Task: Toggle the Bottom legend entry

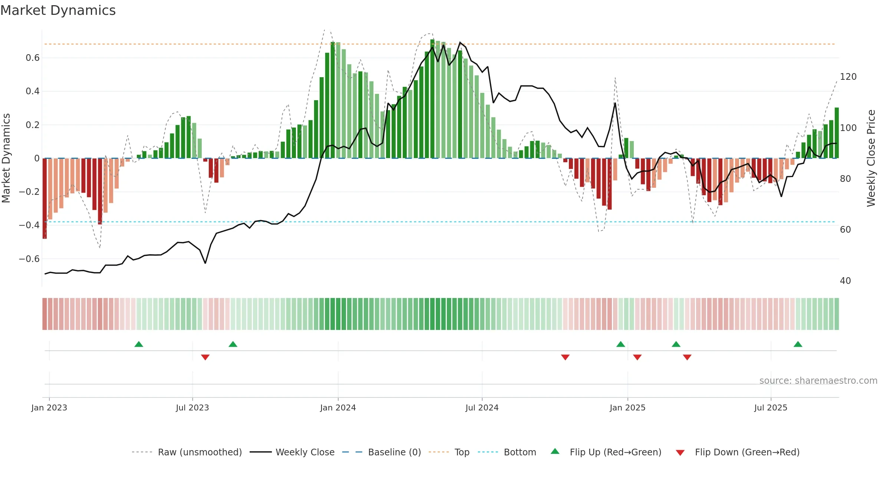Action: (507, 452)
